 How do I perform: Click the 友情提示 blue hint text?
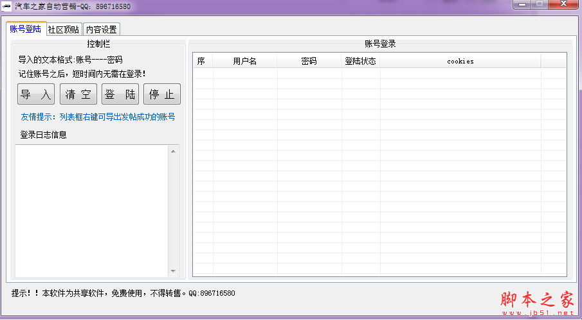pyautogui.click(x=98, y=117)
